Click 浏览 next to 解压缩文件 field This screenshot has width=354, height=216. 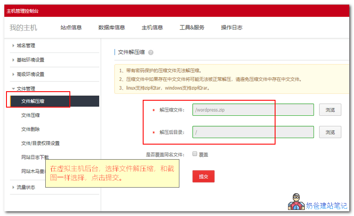click(330, 110)
